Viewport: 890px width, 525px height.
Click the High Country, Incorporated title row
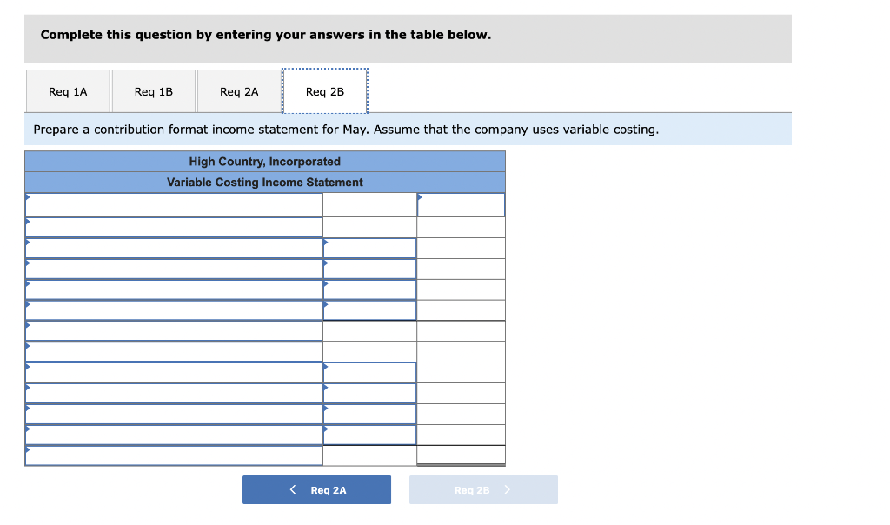265,162
